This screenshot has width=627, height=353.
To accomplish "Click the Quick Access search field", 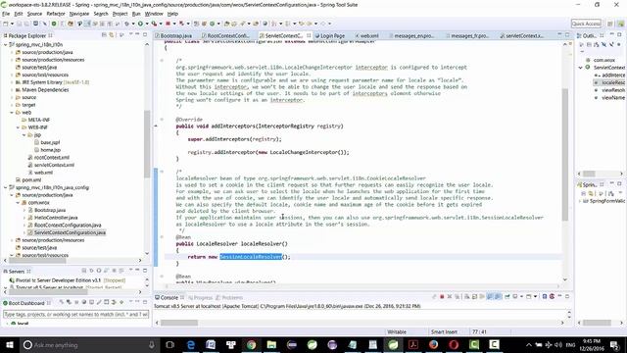I will click(x=586, y=24).
